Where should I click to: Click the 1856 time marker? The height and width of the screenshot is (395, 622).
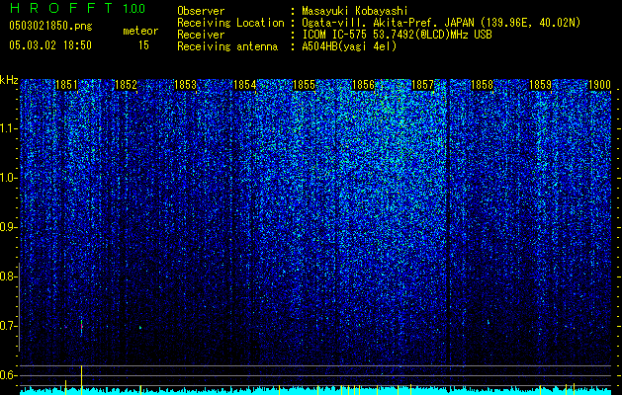(x=363, y=85)
